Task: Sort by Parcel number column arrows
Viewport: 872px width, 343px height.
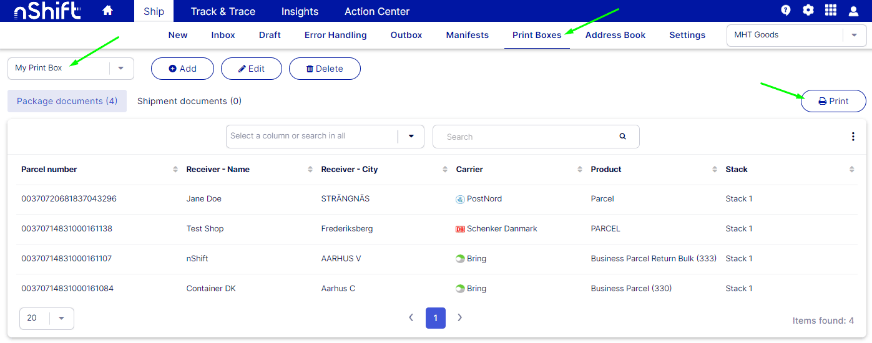Action: point(175,170)
